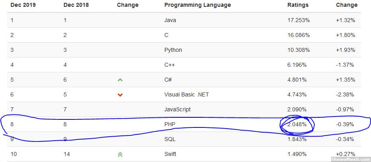The height and width of the screenshot is (162, 371).
Task: Click the circled 2.048% PHP rating
Action: pos(298,125)
